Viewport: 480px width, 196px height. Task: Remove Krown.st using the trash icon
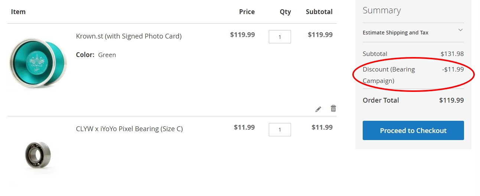pyautogui.click(x=333, y=109)
